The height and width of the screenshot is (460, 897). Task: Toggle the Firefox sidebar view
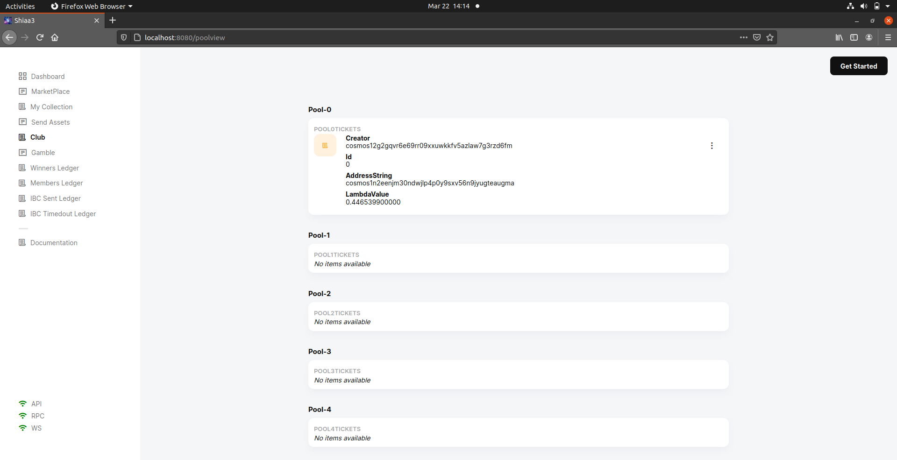pos(854,37)
